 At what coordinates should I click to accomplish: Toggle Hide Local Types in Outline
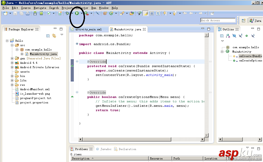pos(253,36)
